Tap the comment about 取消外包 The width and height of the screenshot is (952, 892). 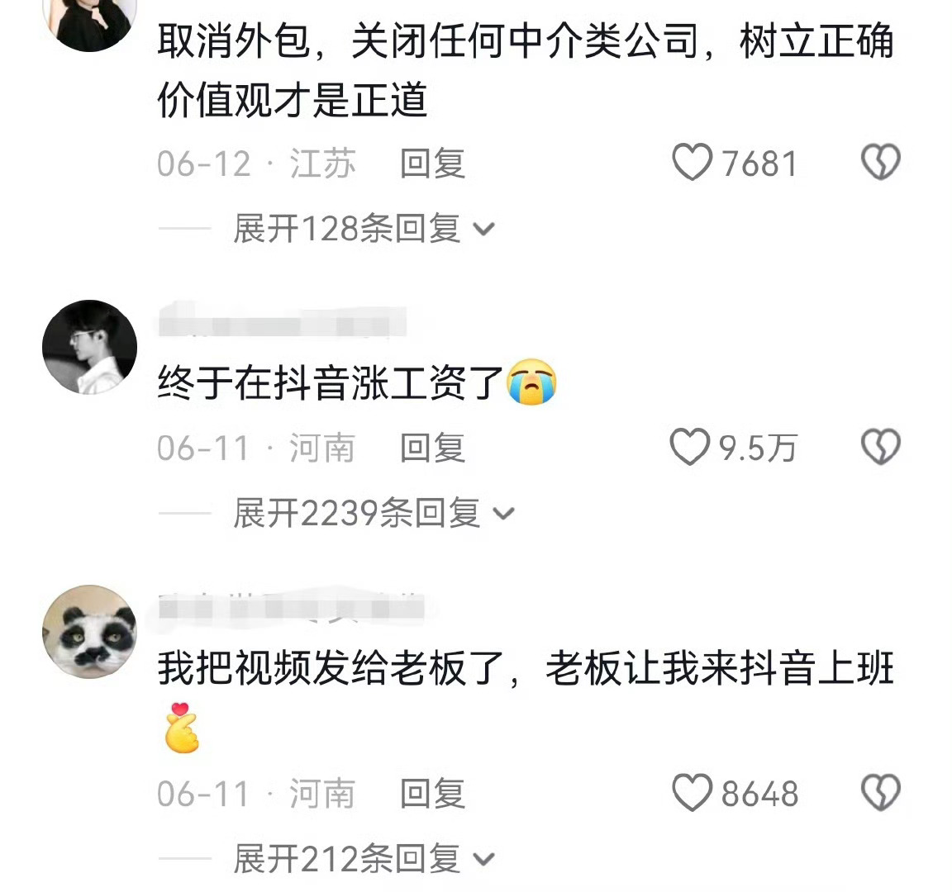pyautogui.click(x=526, y=70)
